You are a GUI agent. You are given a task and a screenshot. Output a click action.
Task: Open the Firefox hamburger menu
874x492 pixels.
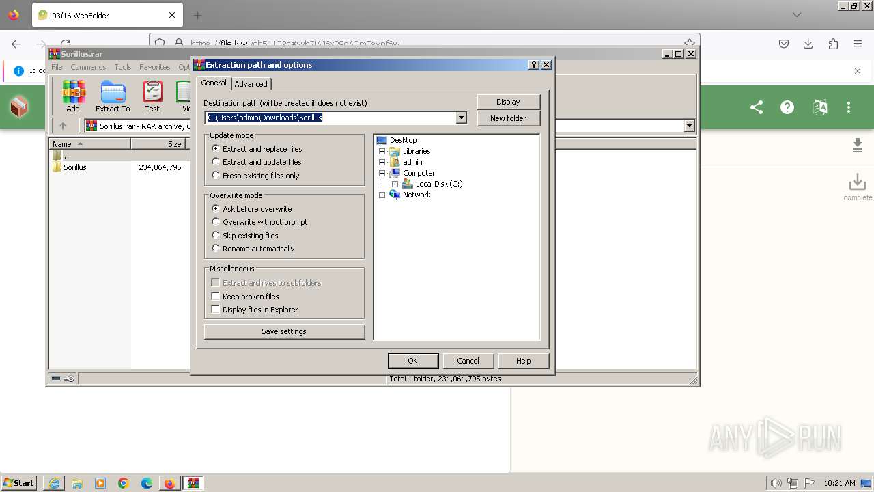point(858,44)
